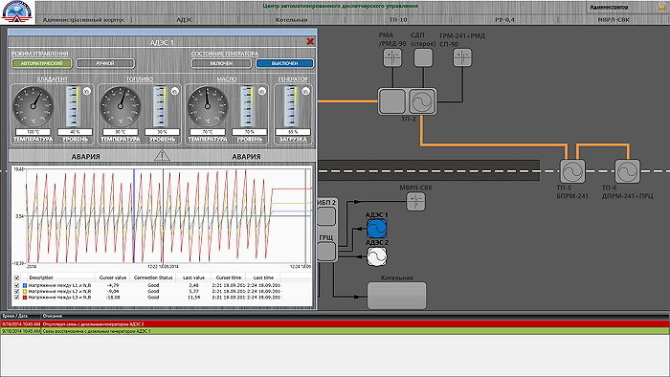This screenshot has width=670, height=377.
Task: Toggle checkbox for Напряжение между L3 и N,B
Action: tap(16, 298)
